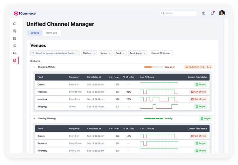Open the storefront sidebar icon
This screenshot has height=165, width=238.
click(x=15, y=38)
